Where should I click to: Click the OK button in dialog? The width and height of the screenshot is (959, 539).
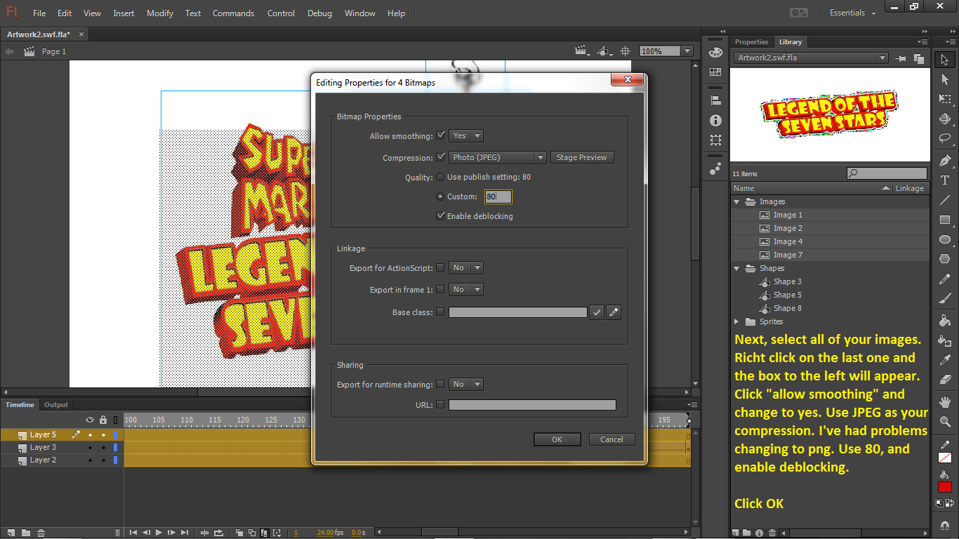click(557, 440)
